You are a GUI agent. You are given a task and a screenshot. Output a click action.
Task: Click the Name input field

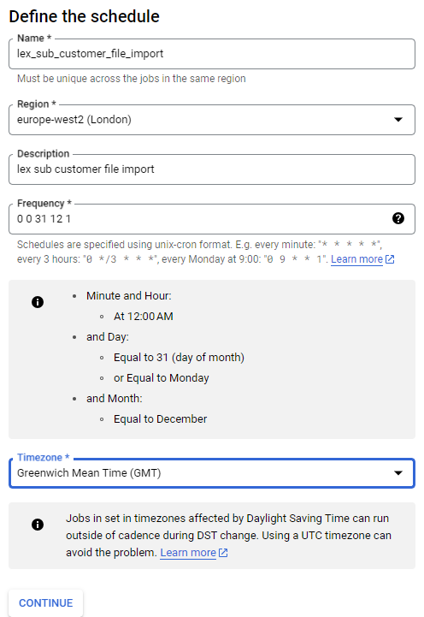click(212, 54)
